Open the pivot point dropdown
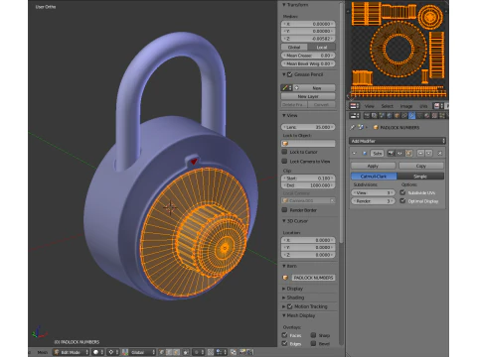Image resolution: width=477 pixels, height=357 pixels. pyautogui.click(x=113, y=352)
